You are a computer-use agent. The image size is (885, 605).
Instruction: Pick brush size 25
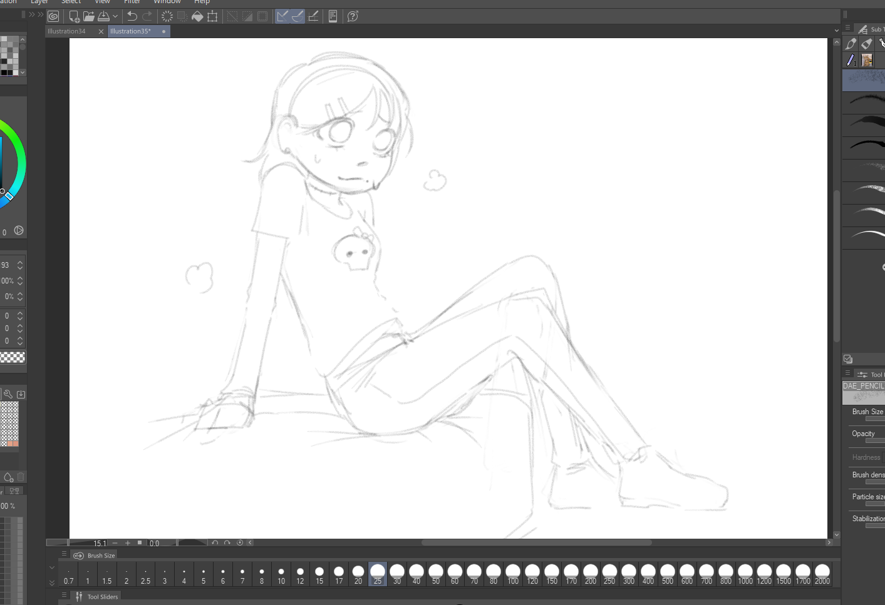click(378, 574)
